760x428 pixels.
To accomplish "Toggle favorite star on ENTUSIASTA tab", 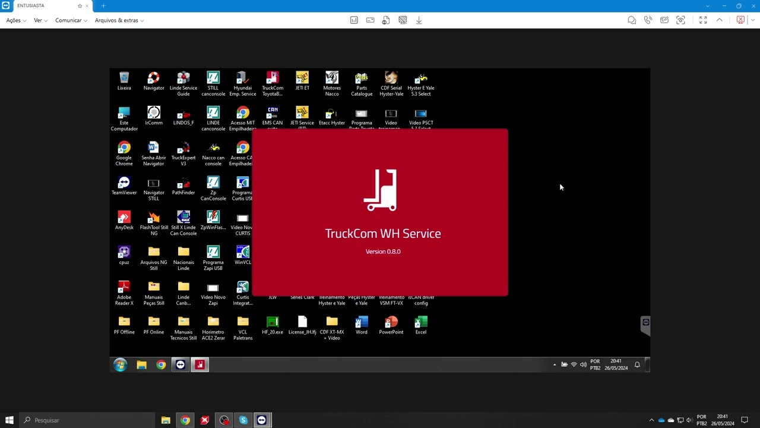I will (x=80, y=5).
